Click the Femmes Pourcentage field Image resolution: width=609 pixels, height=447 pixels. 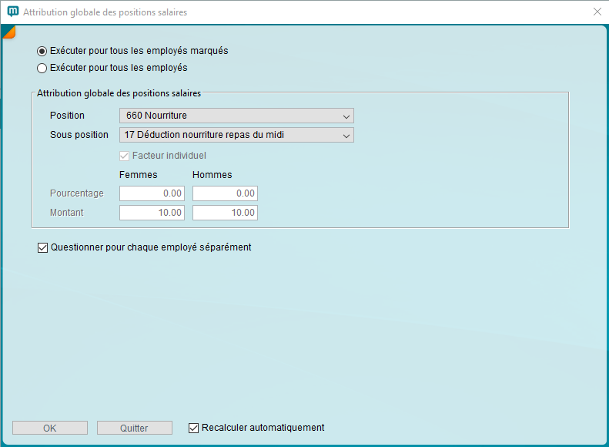[152, 193]
